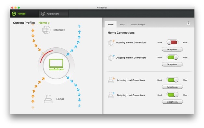Click the Incoming Local Connections router icon
Screen dimensions: 204x128
click(x=111, y=80)
